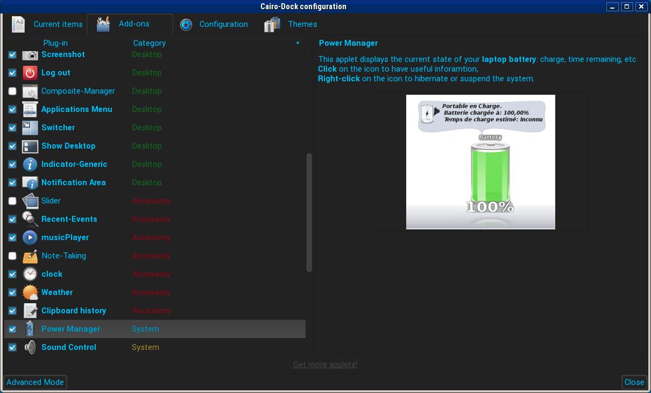
Task: Click the Note-Taking pencil icon
Action: pos(30,256)
